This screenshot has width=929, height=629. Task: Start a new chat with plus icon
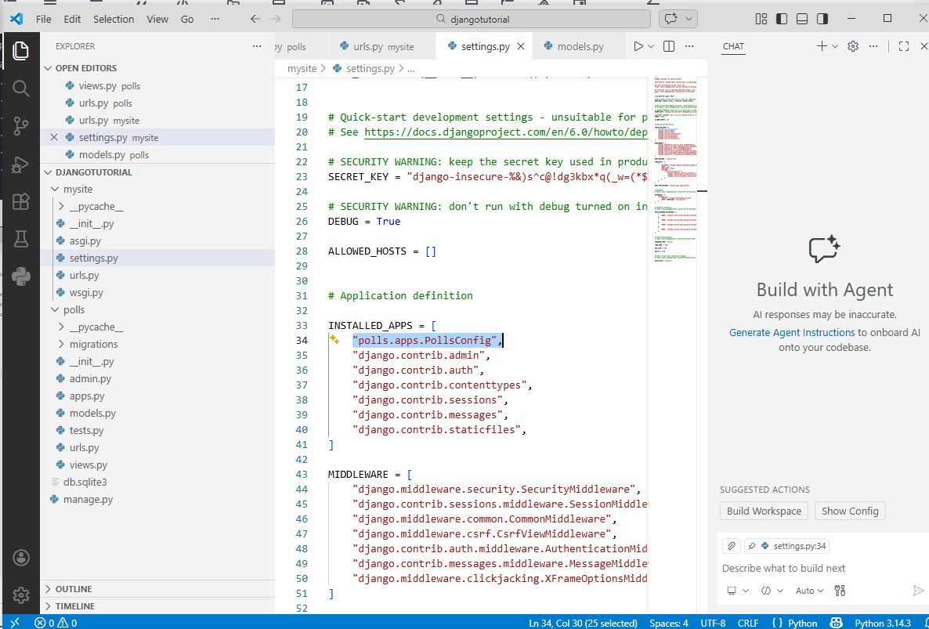click(x=822, y=46)
